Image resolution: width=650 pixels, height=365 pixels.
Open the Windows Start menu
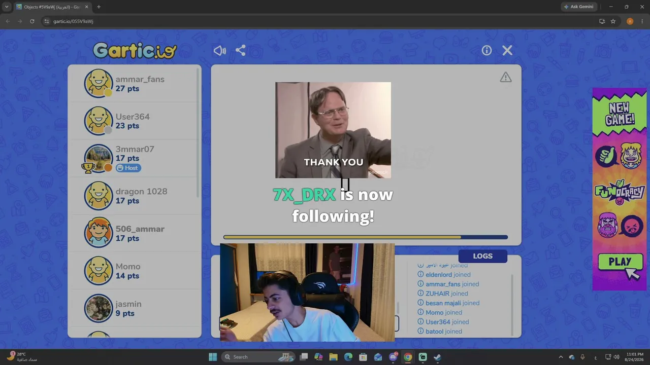pos(213,357)
